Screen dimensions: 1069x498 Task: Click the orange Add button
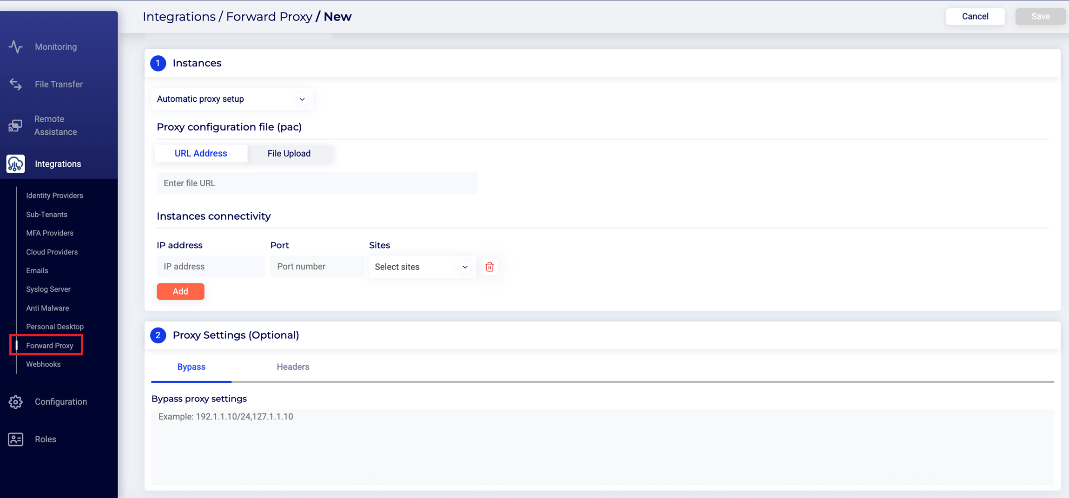click(x=180, y=291)
